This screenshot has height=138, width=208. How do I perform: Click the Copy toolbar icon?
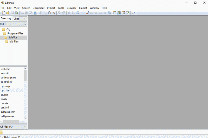point(45,13)
